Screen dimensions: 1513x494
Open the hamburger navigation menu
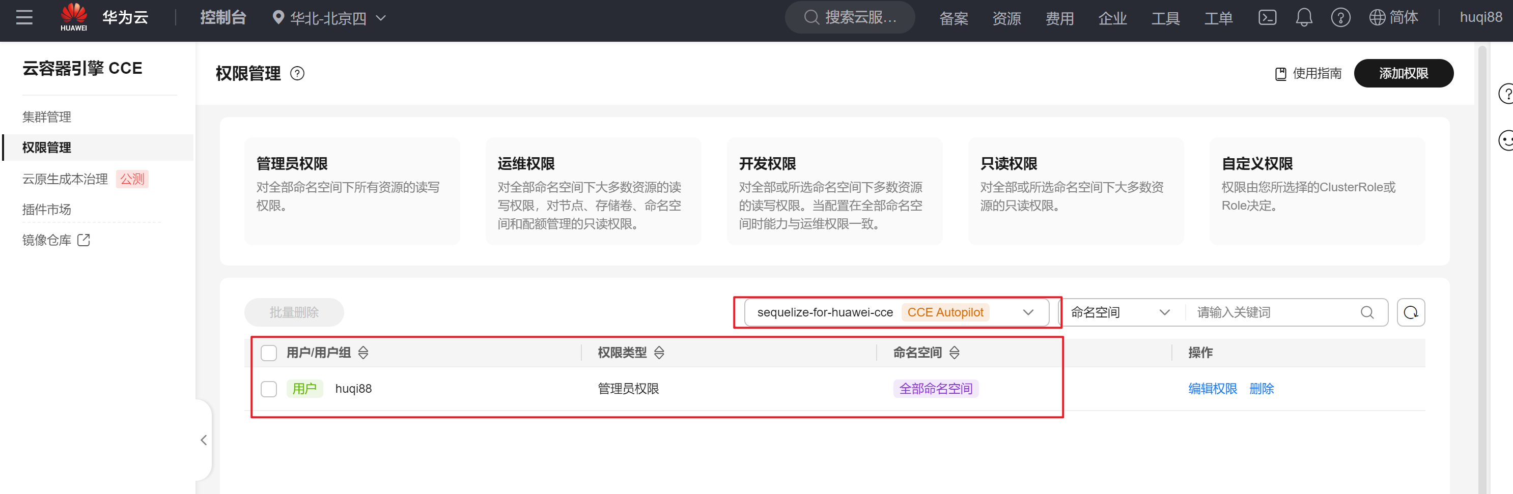24,18
